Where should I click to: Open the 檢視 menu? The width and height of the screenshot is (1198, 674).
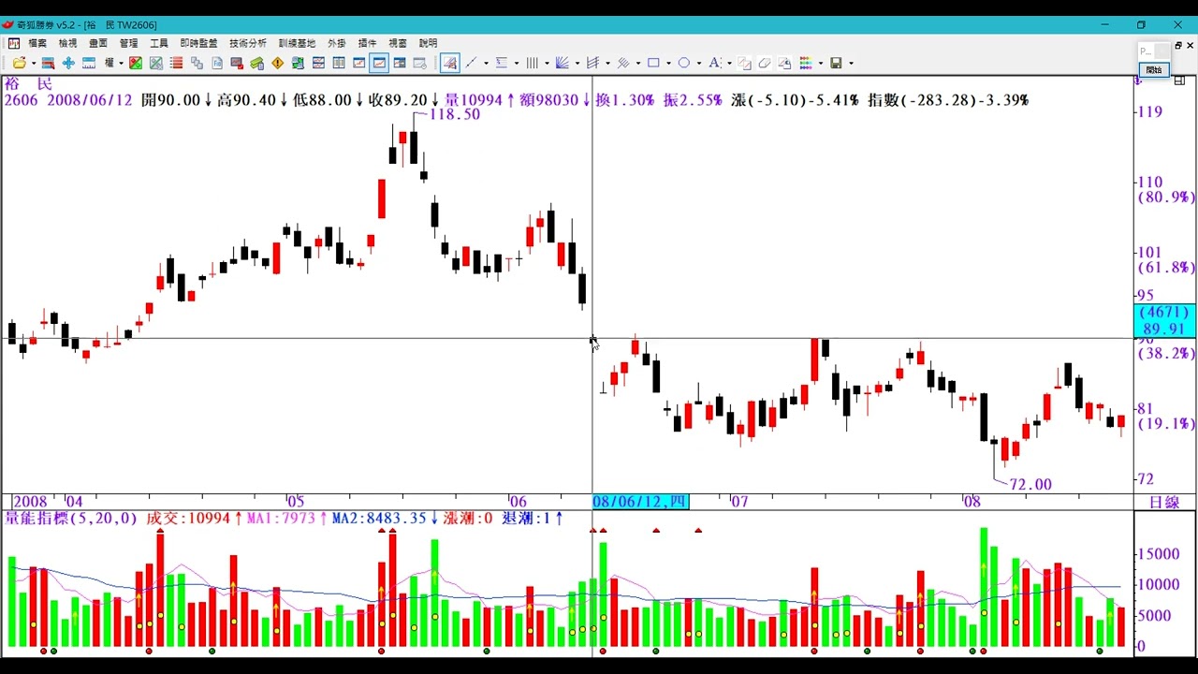click(x=68, y=43)
